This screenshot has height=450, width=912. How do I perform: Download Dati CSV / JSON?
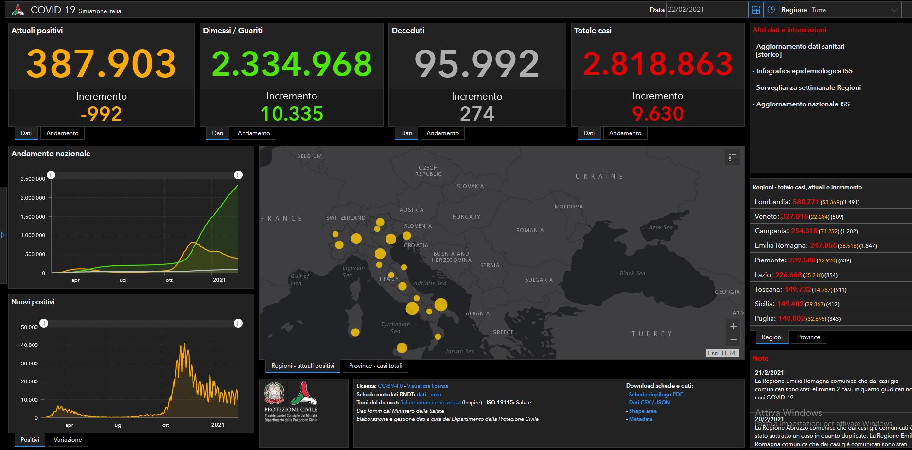pos(649,402)
